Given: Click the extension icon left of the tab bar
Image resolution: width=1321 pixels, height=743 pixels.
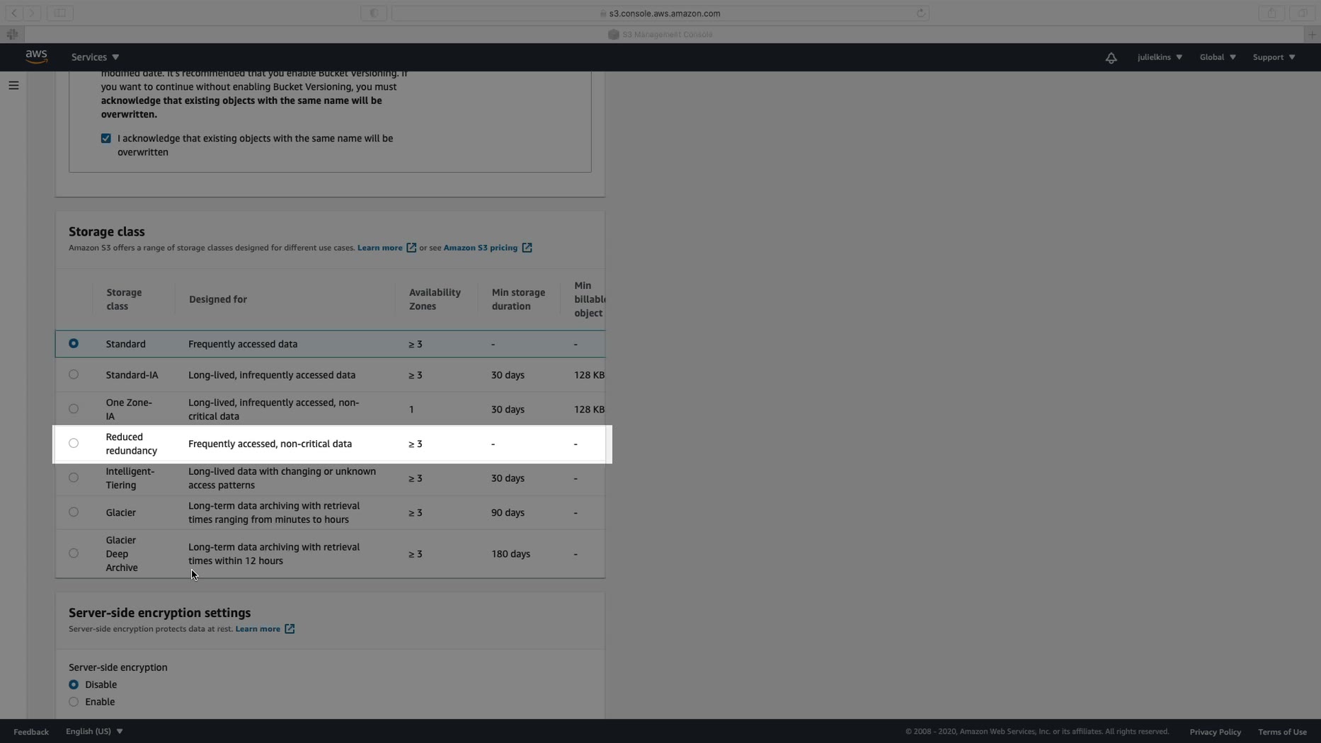Looking at the screenshot, I should pyautogui.click(x=12, y=34).
